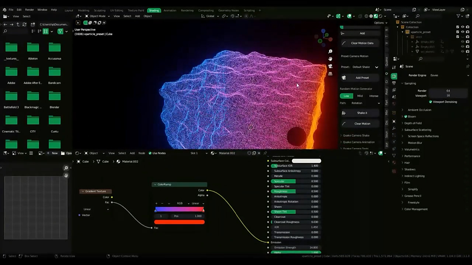This screenshot has height=265, width=472.
Task: Click the image editor zoom magnifier icon
Action: click(66, 168)
